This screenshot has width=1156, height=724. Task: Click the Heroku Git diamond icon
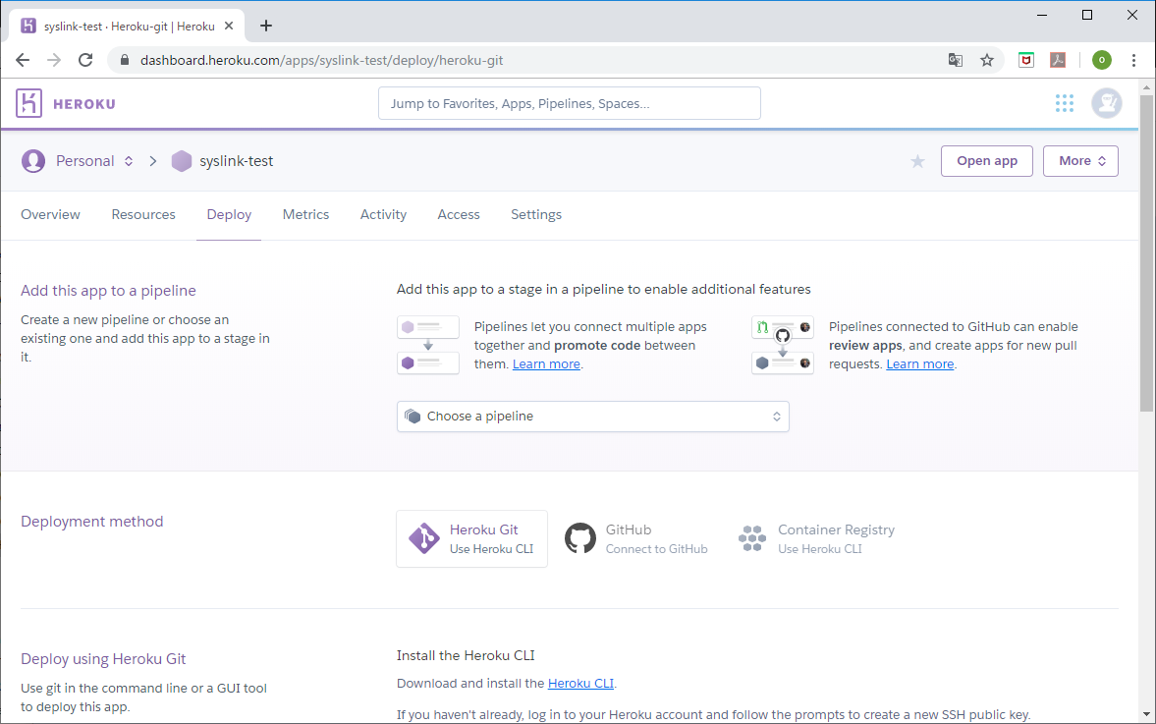(x=424, y=538)
